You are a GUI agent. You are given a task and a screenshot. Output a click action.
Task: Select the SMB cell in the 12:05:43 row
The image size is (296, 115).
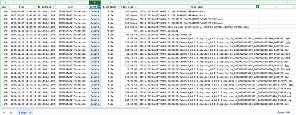click(x=5, y=15)
